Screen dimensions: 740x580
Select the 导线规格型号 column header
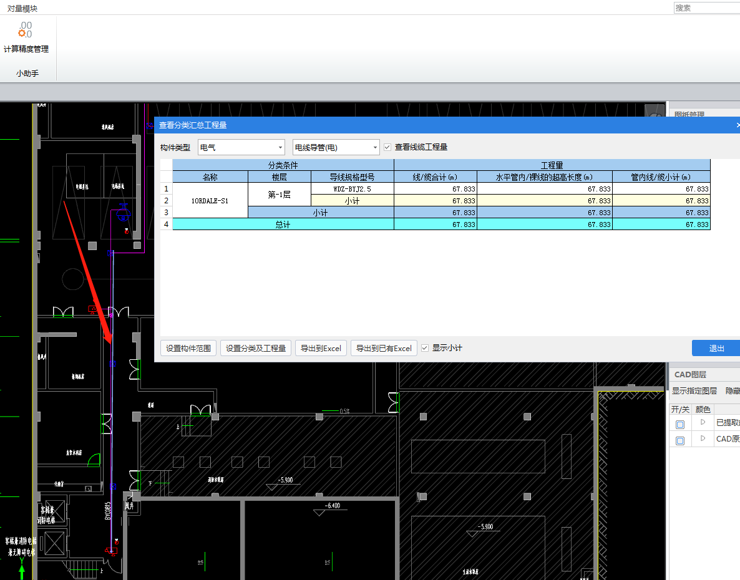click(352, 177)
